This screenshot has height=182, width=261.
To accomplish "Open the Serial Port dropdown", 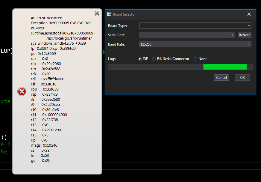I will coord(187,35).
